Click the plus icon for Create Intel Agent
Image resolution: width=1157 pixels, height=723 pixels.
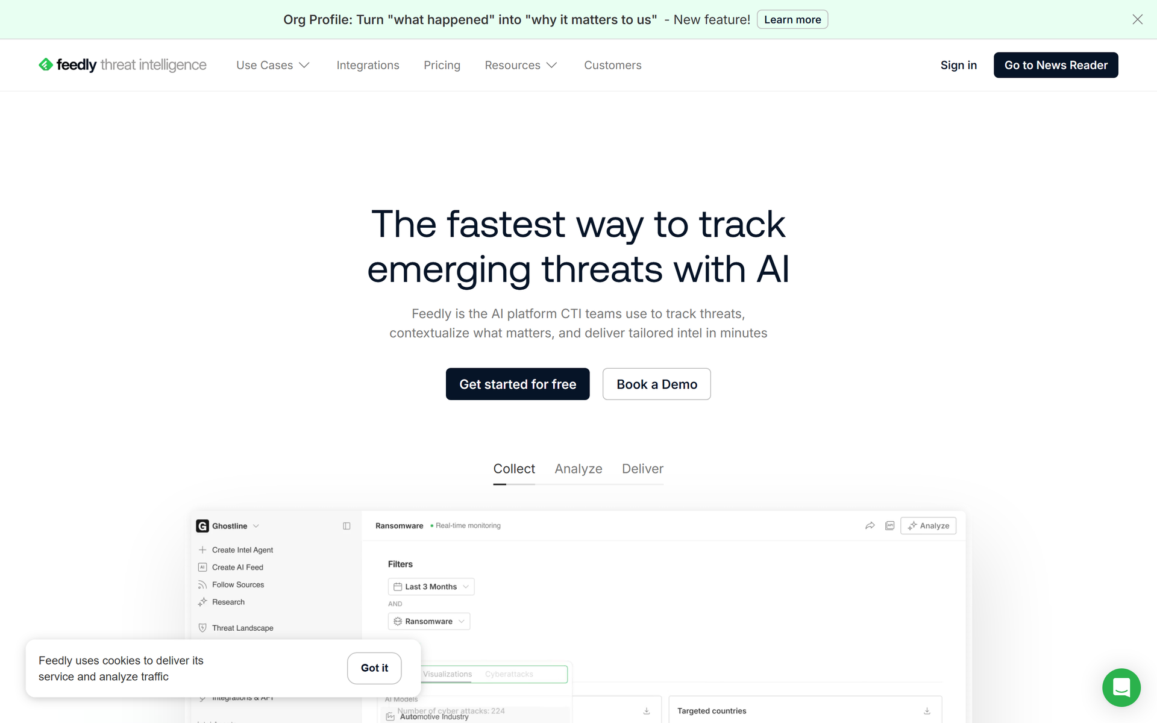click(x=202, y=550)
